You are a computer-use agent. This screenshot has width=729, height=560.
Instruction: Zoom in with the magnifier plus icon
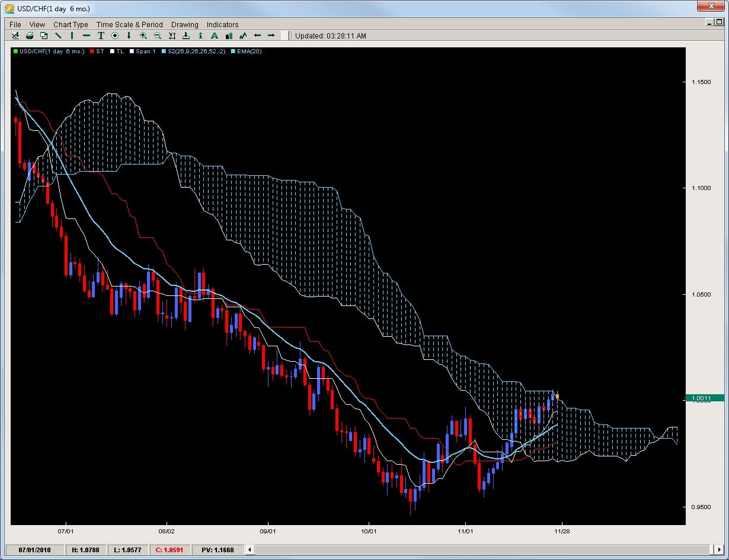[x=143, y=36]
